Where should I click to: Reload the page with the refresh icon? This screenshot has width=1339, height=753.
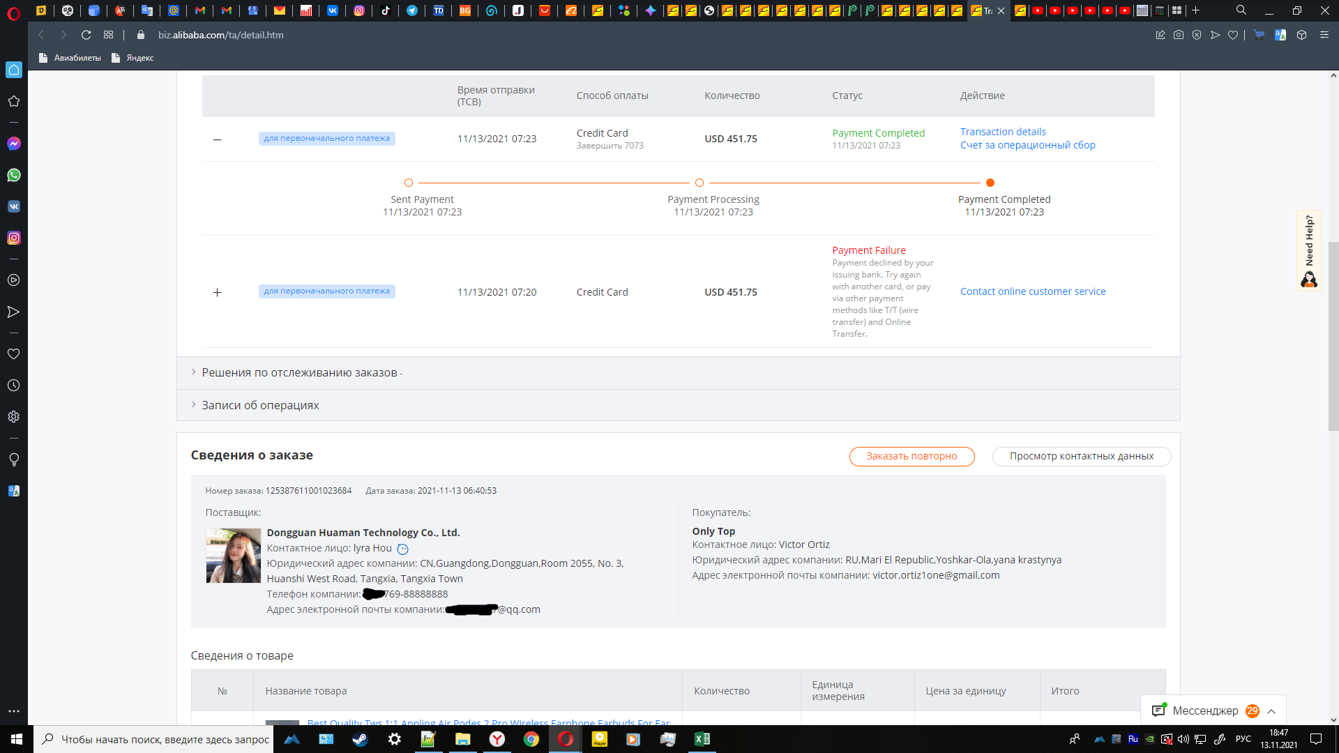coord(86,35)
